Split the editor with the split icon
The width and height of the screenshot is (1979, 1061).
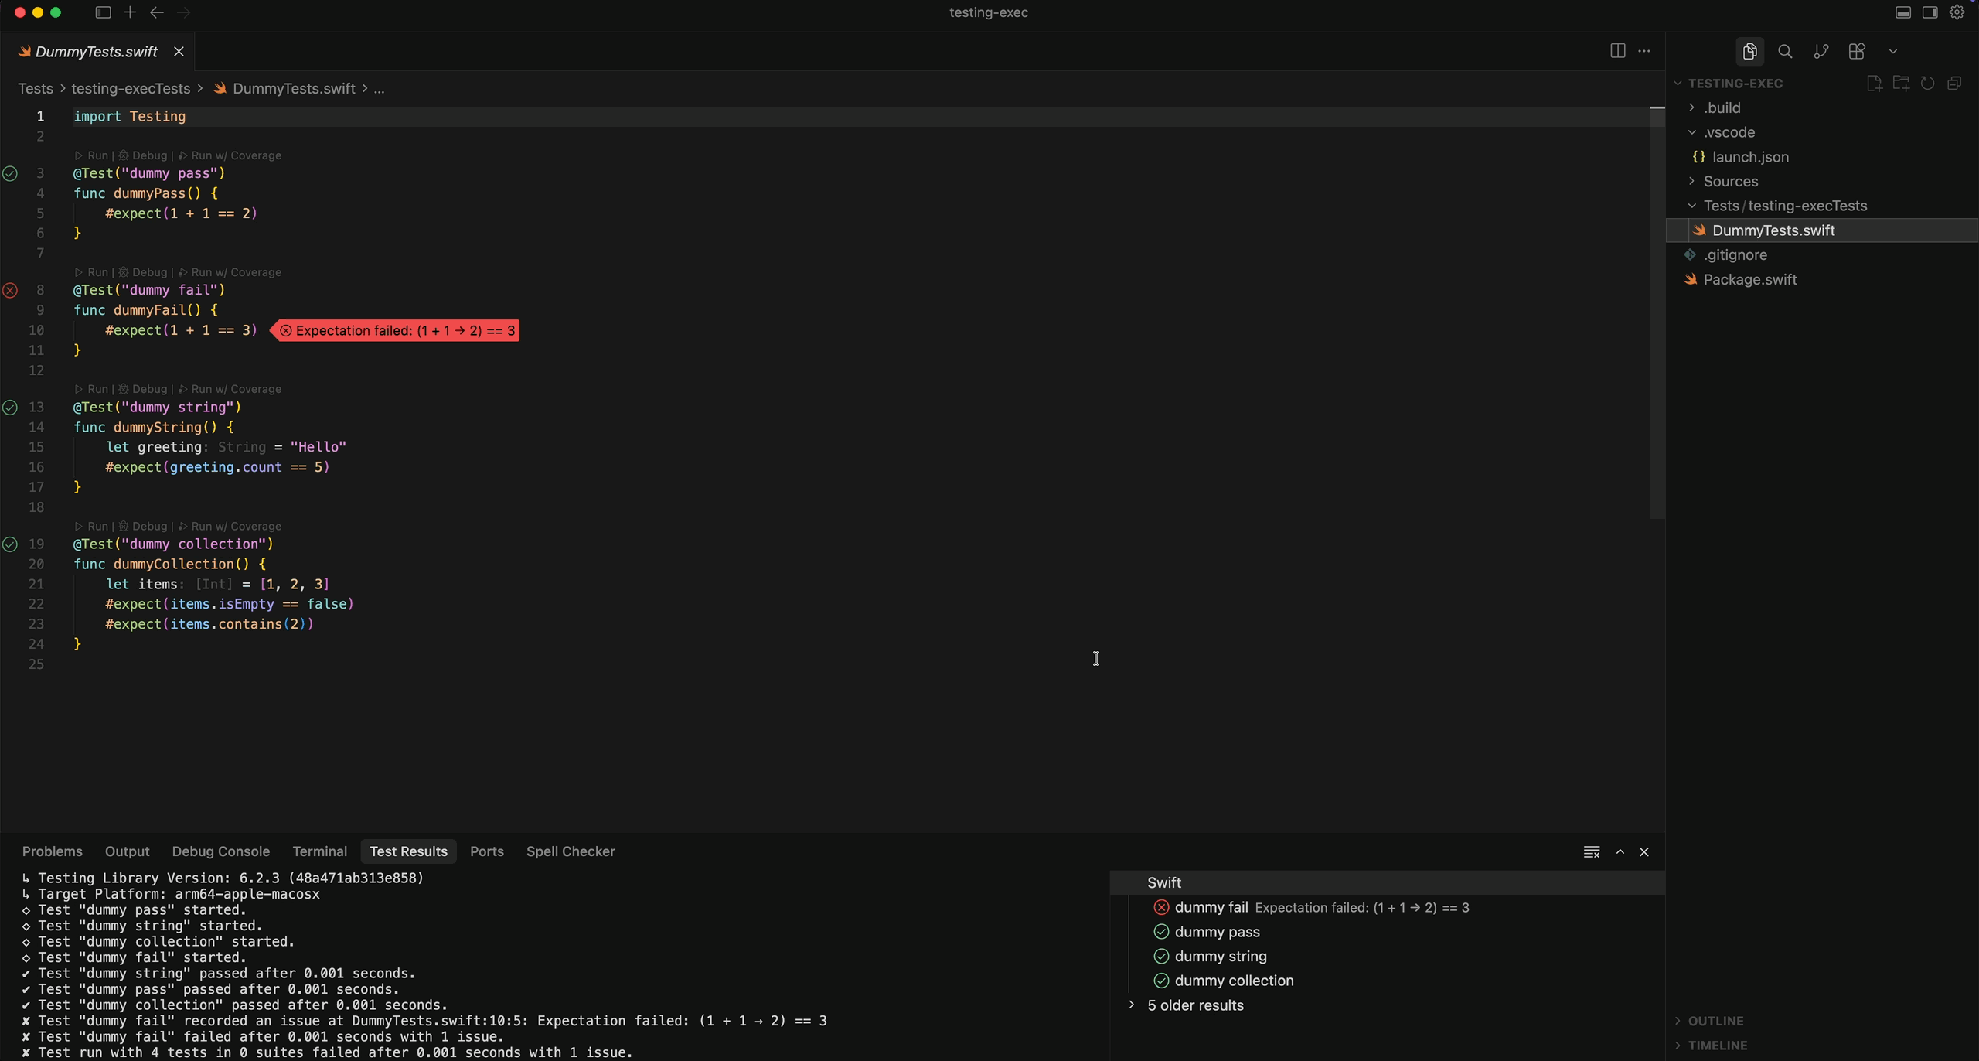(x=1617, y=49)
